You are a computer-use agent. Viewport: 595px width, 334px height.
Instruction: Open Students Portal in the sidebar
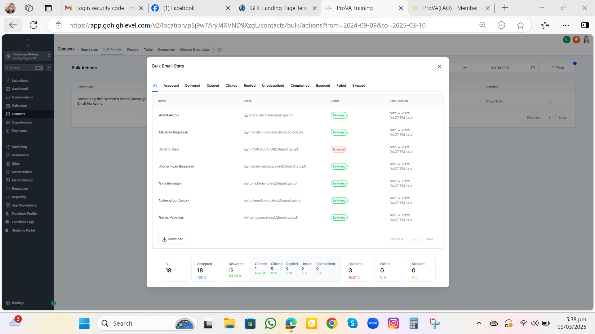(x=23, y=230)
